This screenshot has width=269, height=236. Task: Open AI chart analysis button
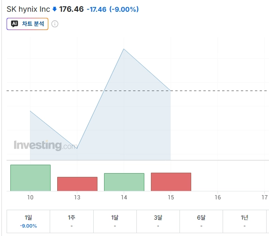pyautogui.click(x=28, y=24)
